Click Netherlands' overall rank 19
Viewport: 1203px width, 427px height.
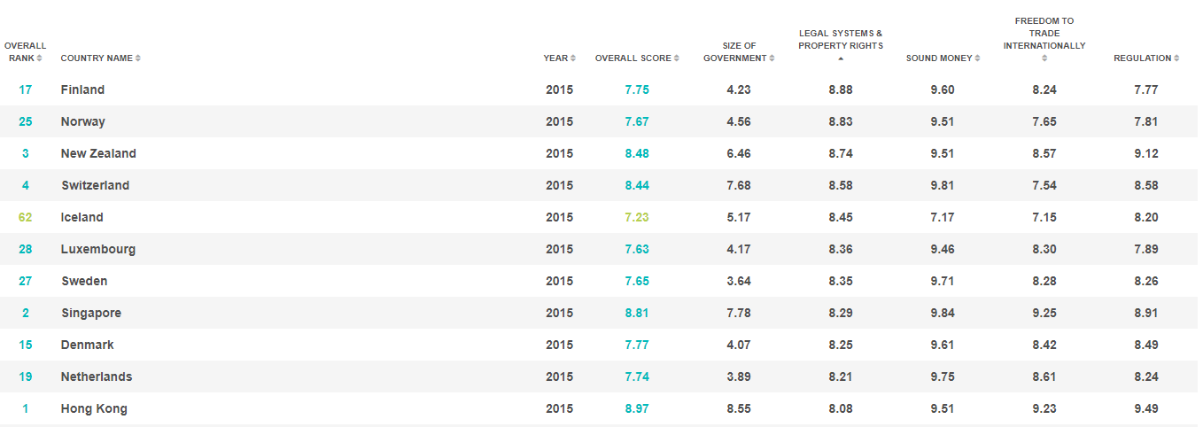tap(25, 377)
